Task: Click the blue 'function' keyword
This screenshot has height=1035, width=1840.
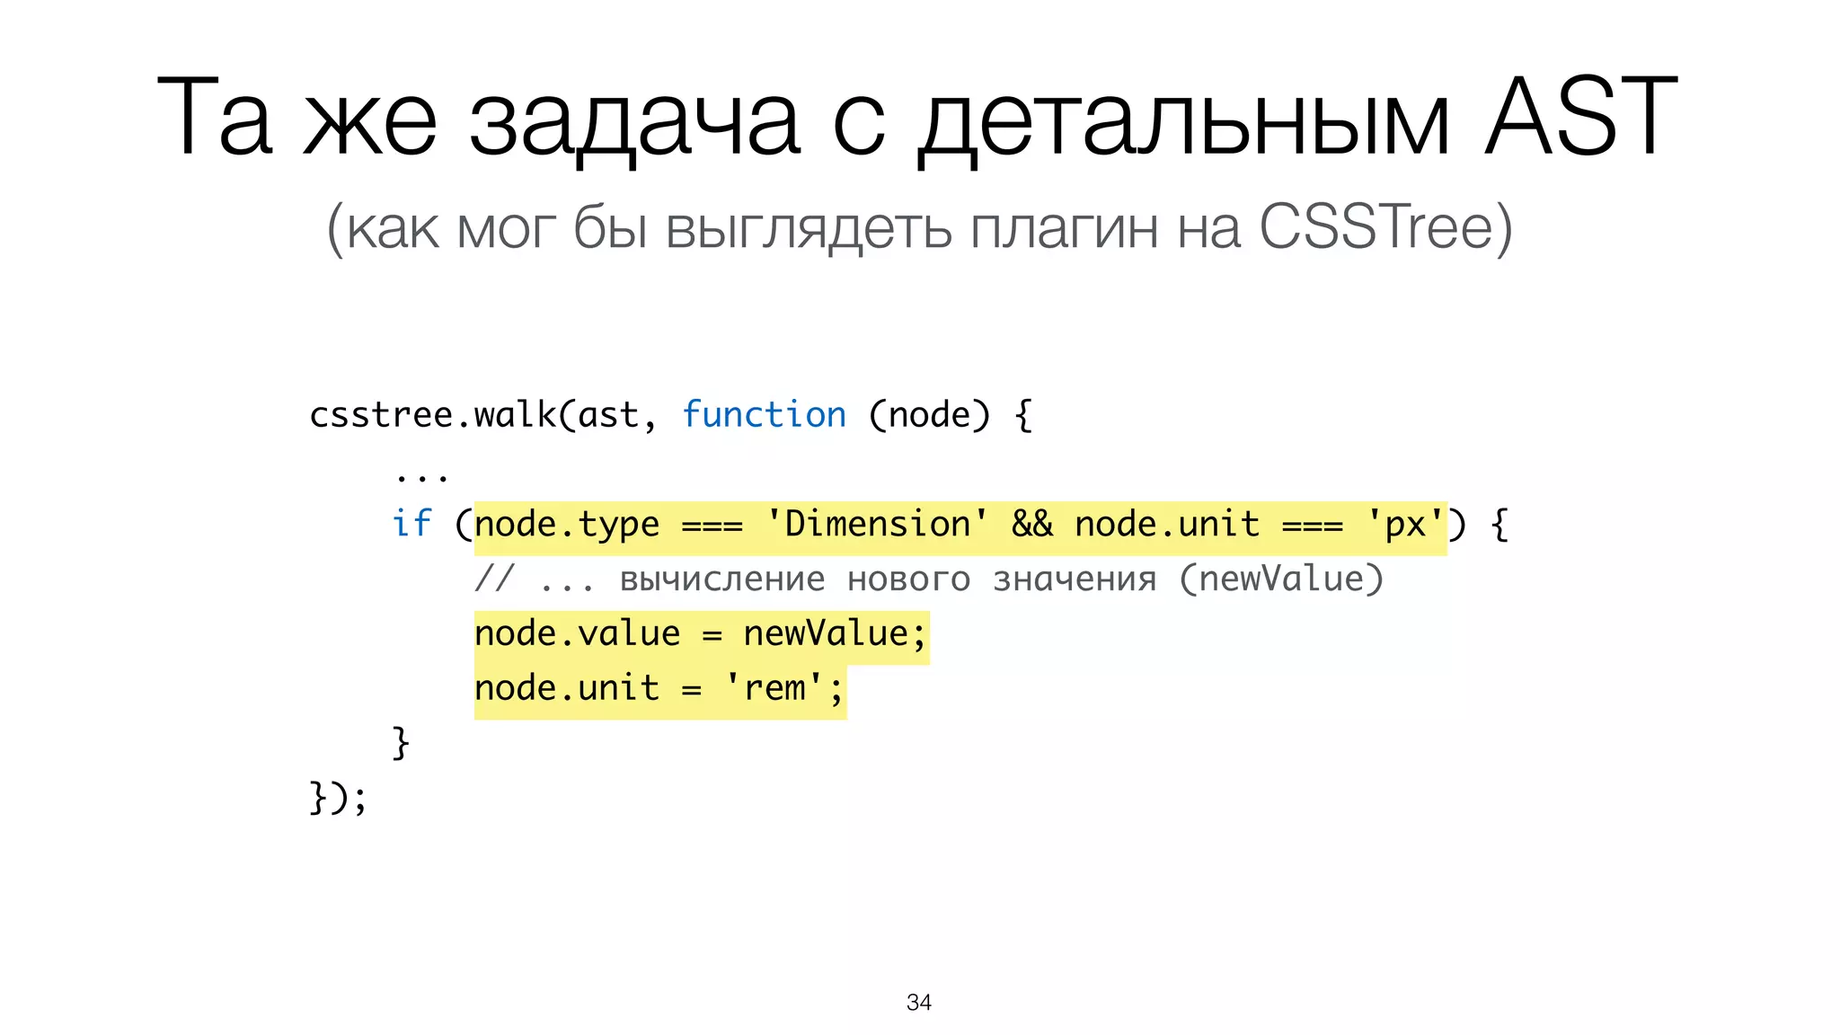Action: (x=764, y=414)
